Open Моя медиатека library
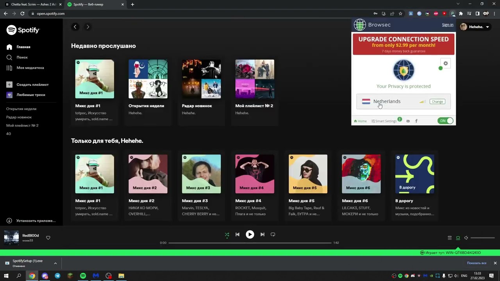The width and height of the screenshot is (500, 281). click(25, 68)
